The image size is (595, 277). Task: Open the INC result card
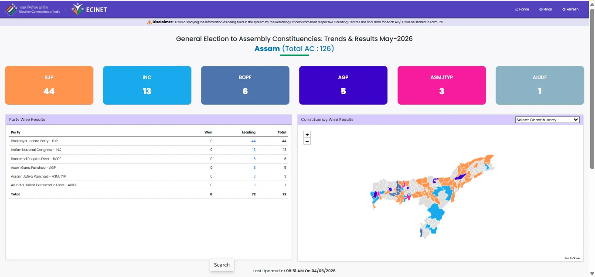click(x=147, y=85)
